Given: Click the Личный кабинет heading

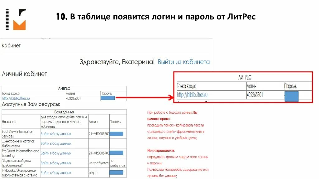Looking at the screenshot, I should click(24, 74).
